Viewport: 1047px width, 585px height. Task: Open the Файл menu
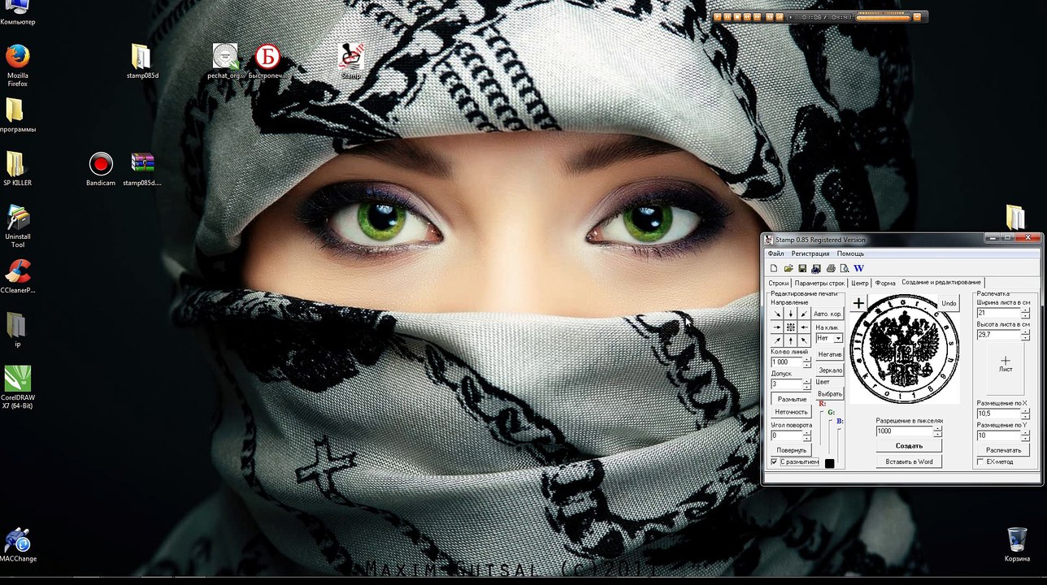click(775, 253)
